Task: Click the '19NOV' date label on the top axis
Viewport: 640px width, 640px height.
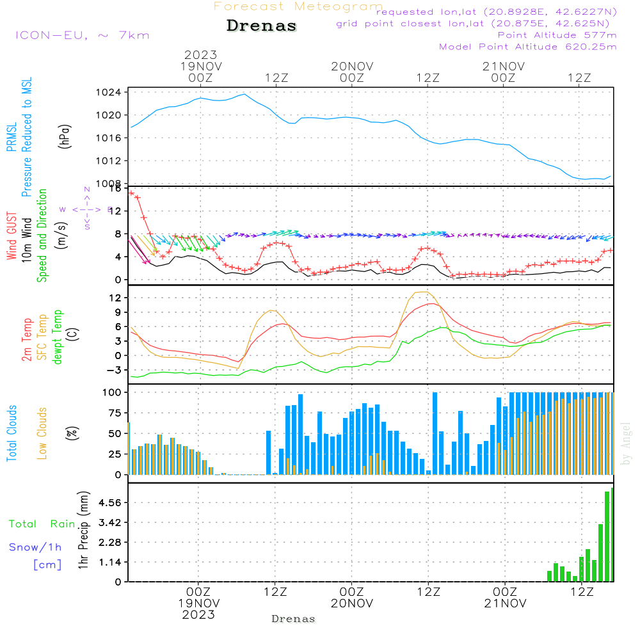Action: pos(201,66)
